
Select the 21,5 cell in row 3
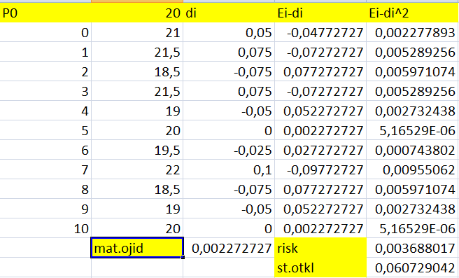tap(137, 91)
